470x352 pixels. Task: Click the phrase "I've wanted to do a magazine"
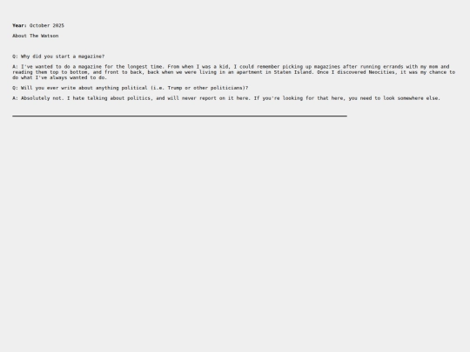(x=61, y=66)
